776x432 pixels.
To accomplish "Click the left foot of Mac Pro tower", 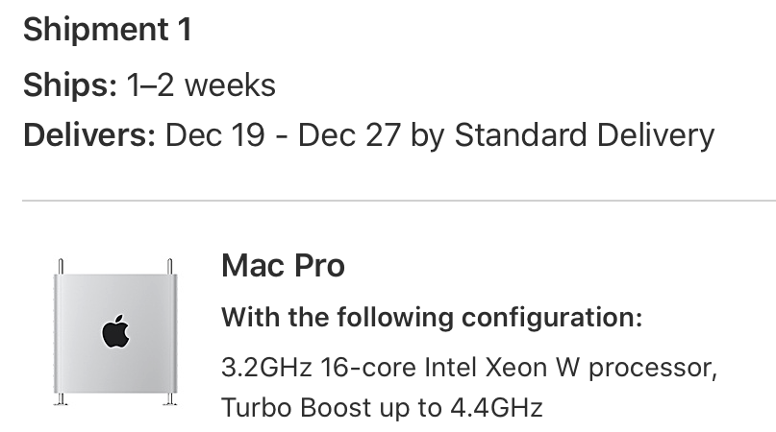I will pos(61,399).
